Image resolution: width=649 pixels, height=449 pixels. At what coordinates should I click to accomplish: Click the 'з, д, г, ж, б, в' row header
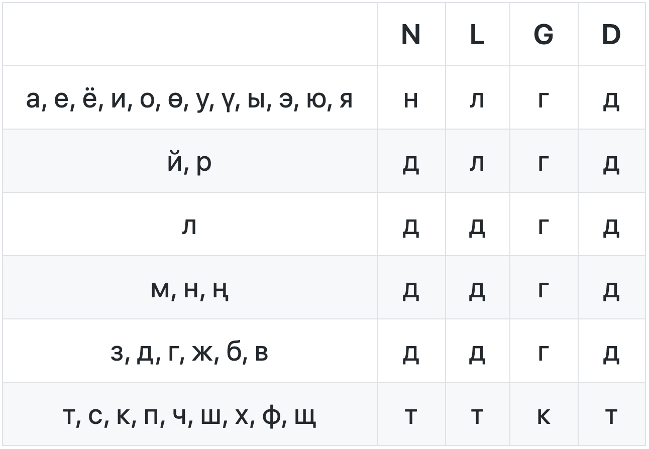tap(189, 352)
